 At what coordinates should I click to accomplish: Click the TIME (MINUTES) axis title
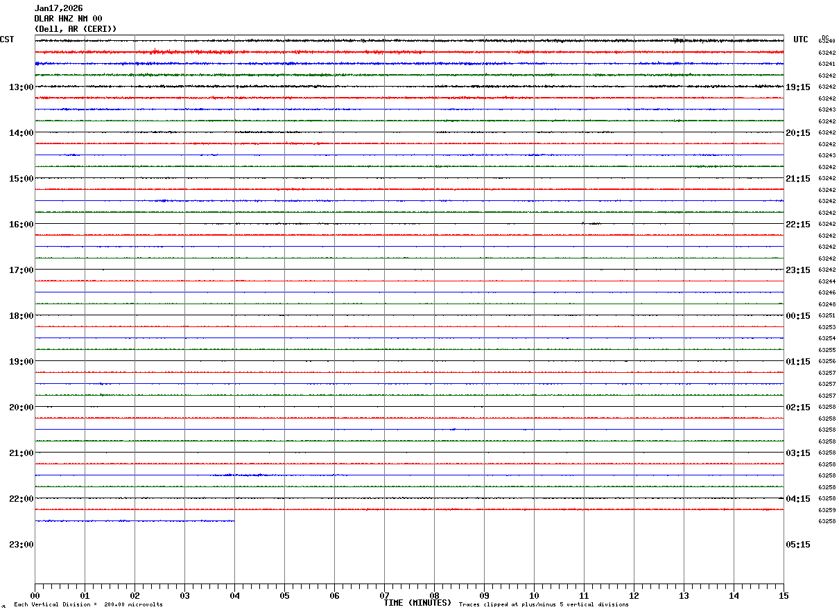(417, 603)
